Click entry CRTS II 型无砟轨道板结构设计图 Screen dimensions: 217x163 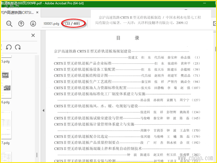[81, 76]
